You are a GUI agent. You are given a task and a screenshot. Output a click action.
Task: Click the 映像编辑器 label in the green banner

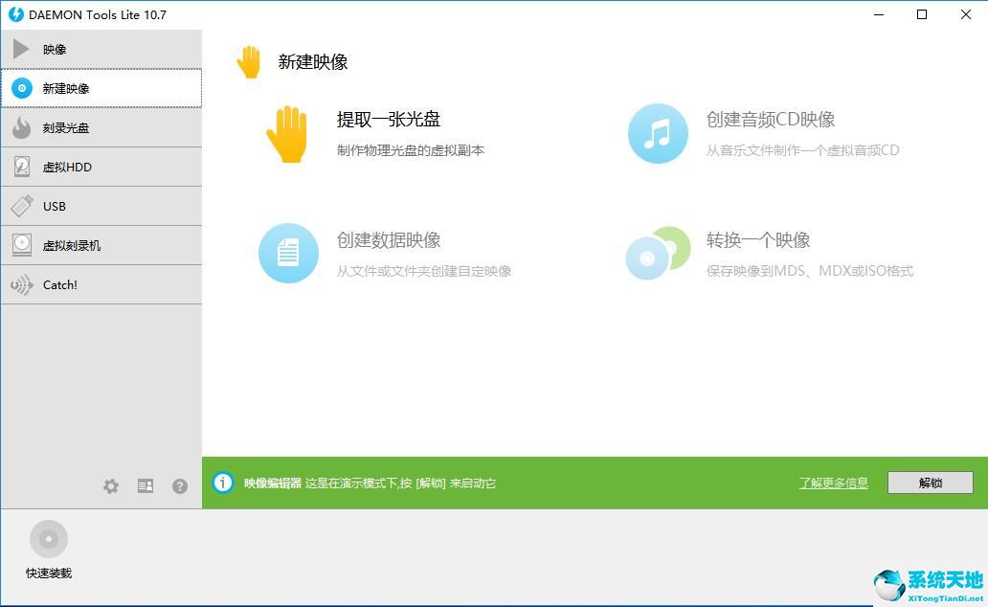[x=273, y=483]
